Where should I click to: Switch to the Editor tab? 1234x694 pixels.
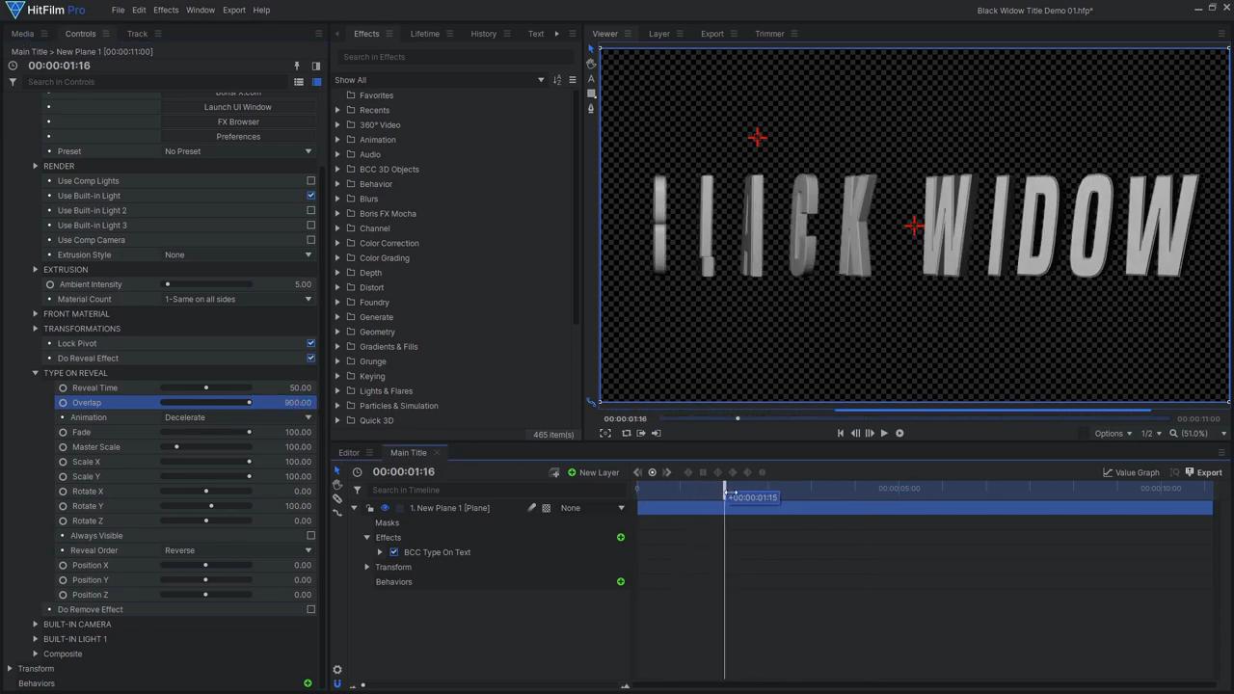coord(349,453)
